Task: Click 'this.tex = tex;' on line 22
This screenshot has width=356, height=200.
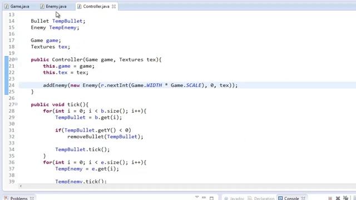Action: (66, 72)
